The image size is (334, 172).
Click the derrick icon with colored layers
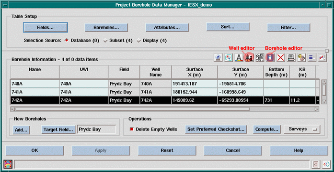point(239,57)
